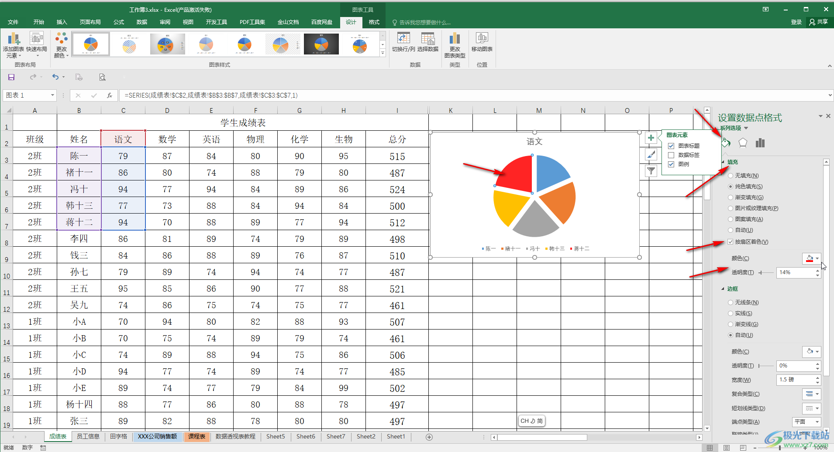Select the Effects pentagon tab
Image resolution: width=834 pixels, height=452 pixels.
tap(743, 143)
